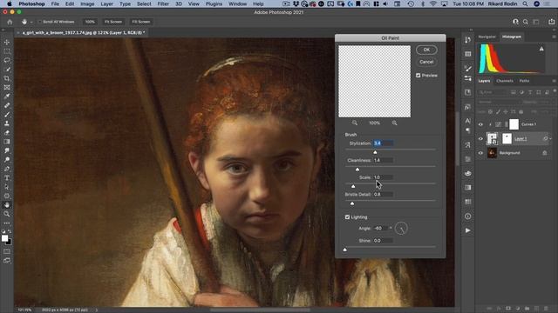
Task: Toggle the Preview checkbox
Action: pyautogui.click(x=418, y=76)
